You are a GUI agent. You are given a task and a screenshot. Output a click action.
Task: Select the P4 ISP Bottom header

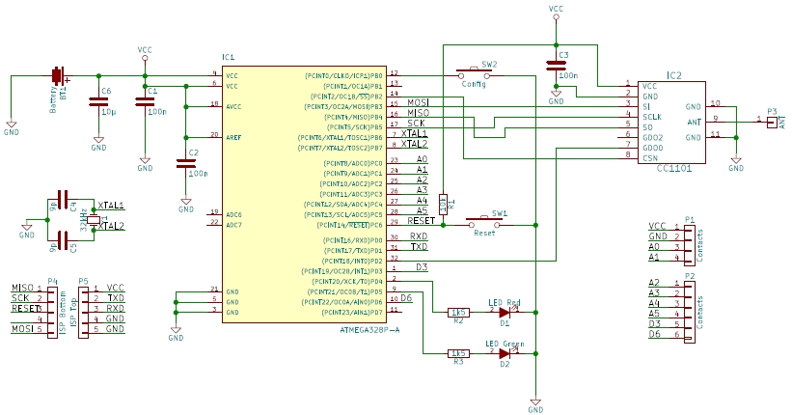[52, 313]
